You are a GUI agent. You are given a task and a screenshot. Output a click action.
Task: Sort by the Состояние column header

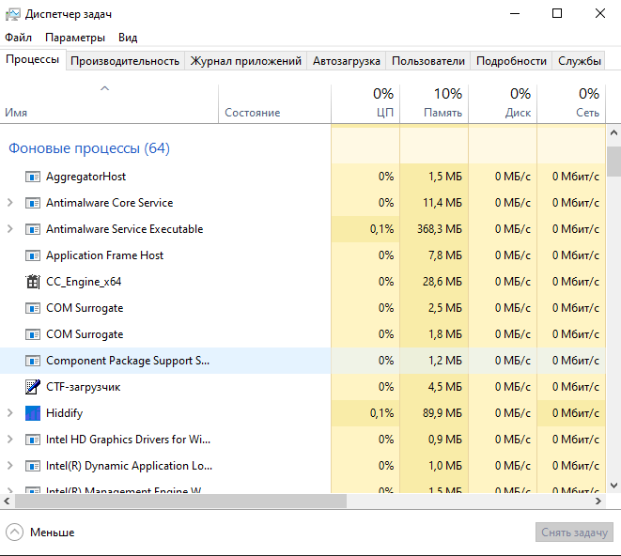274,103
